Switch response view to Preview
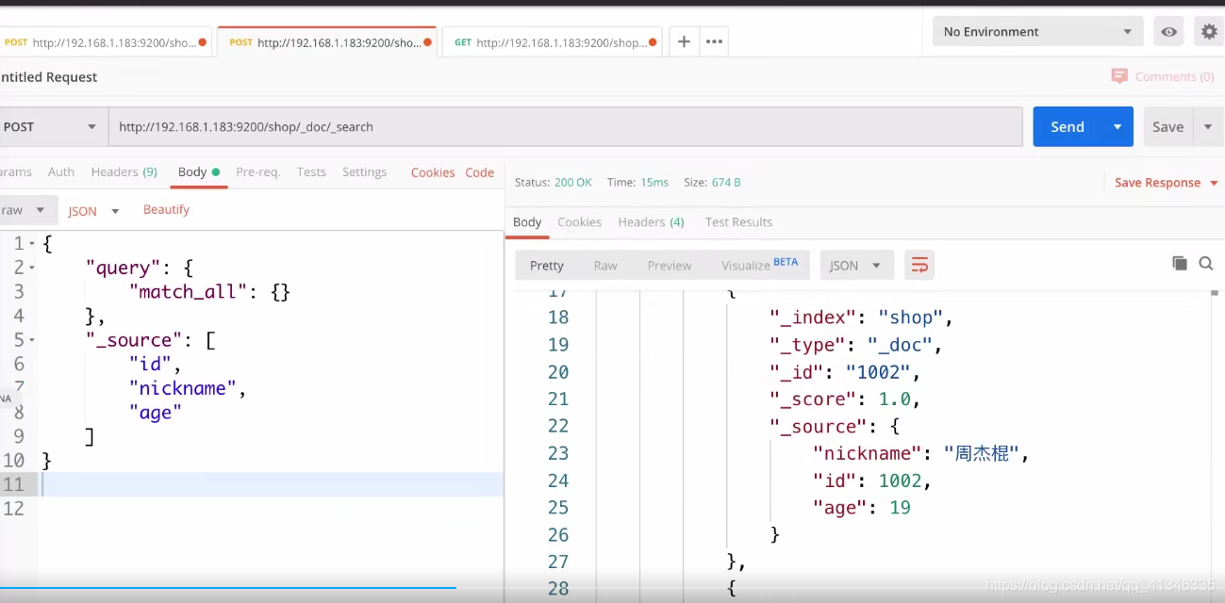The width and height of the screenshot is (1225, 603). point(670,266)
